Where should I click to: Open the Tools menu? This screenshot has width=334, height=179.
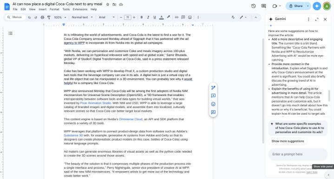click(x=66, y=9)
